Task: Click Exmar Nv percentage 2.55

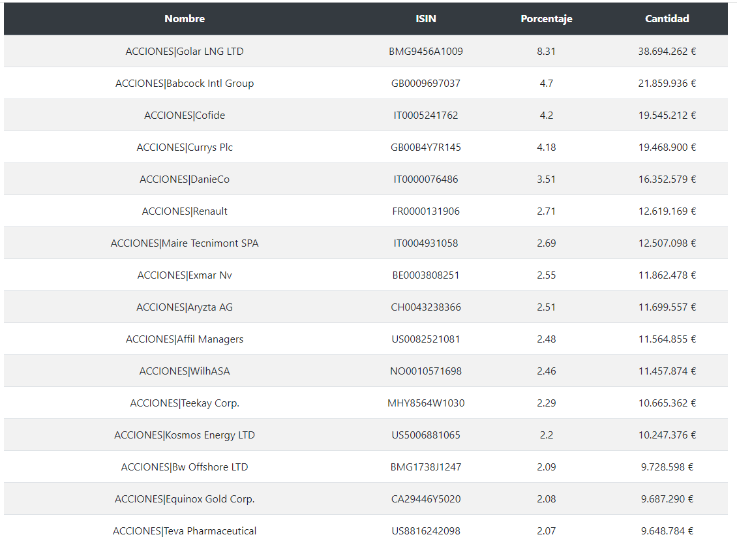Action: [x=546, y=275]
